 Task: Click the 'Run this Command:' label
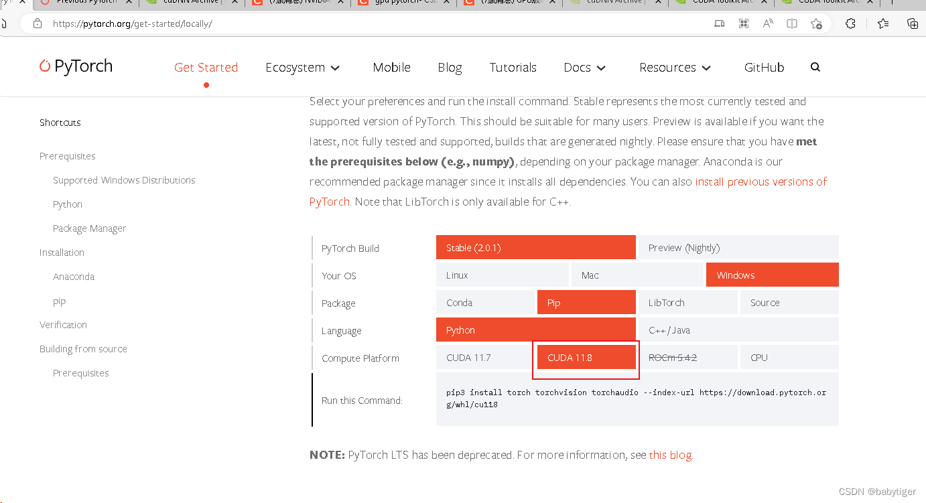point(362,401)
